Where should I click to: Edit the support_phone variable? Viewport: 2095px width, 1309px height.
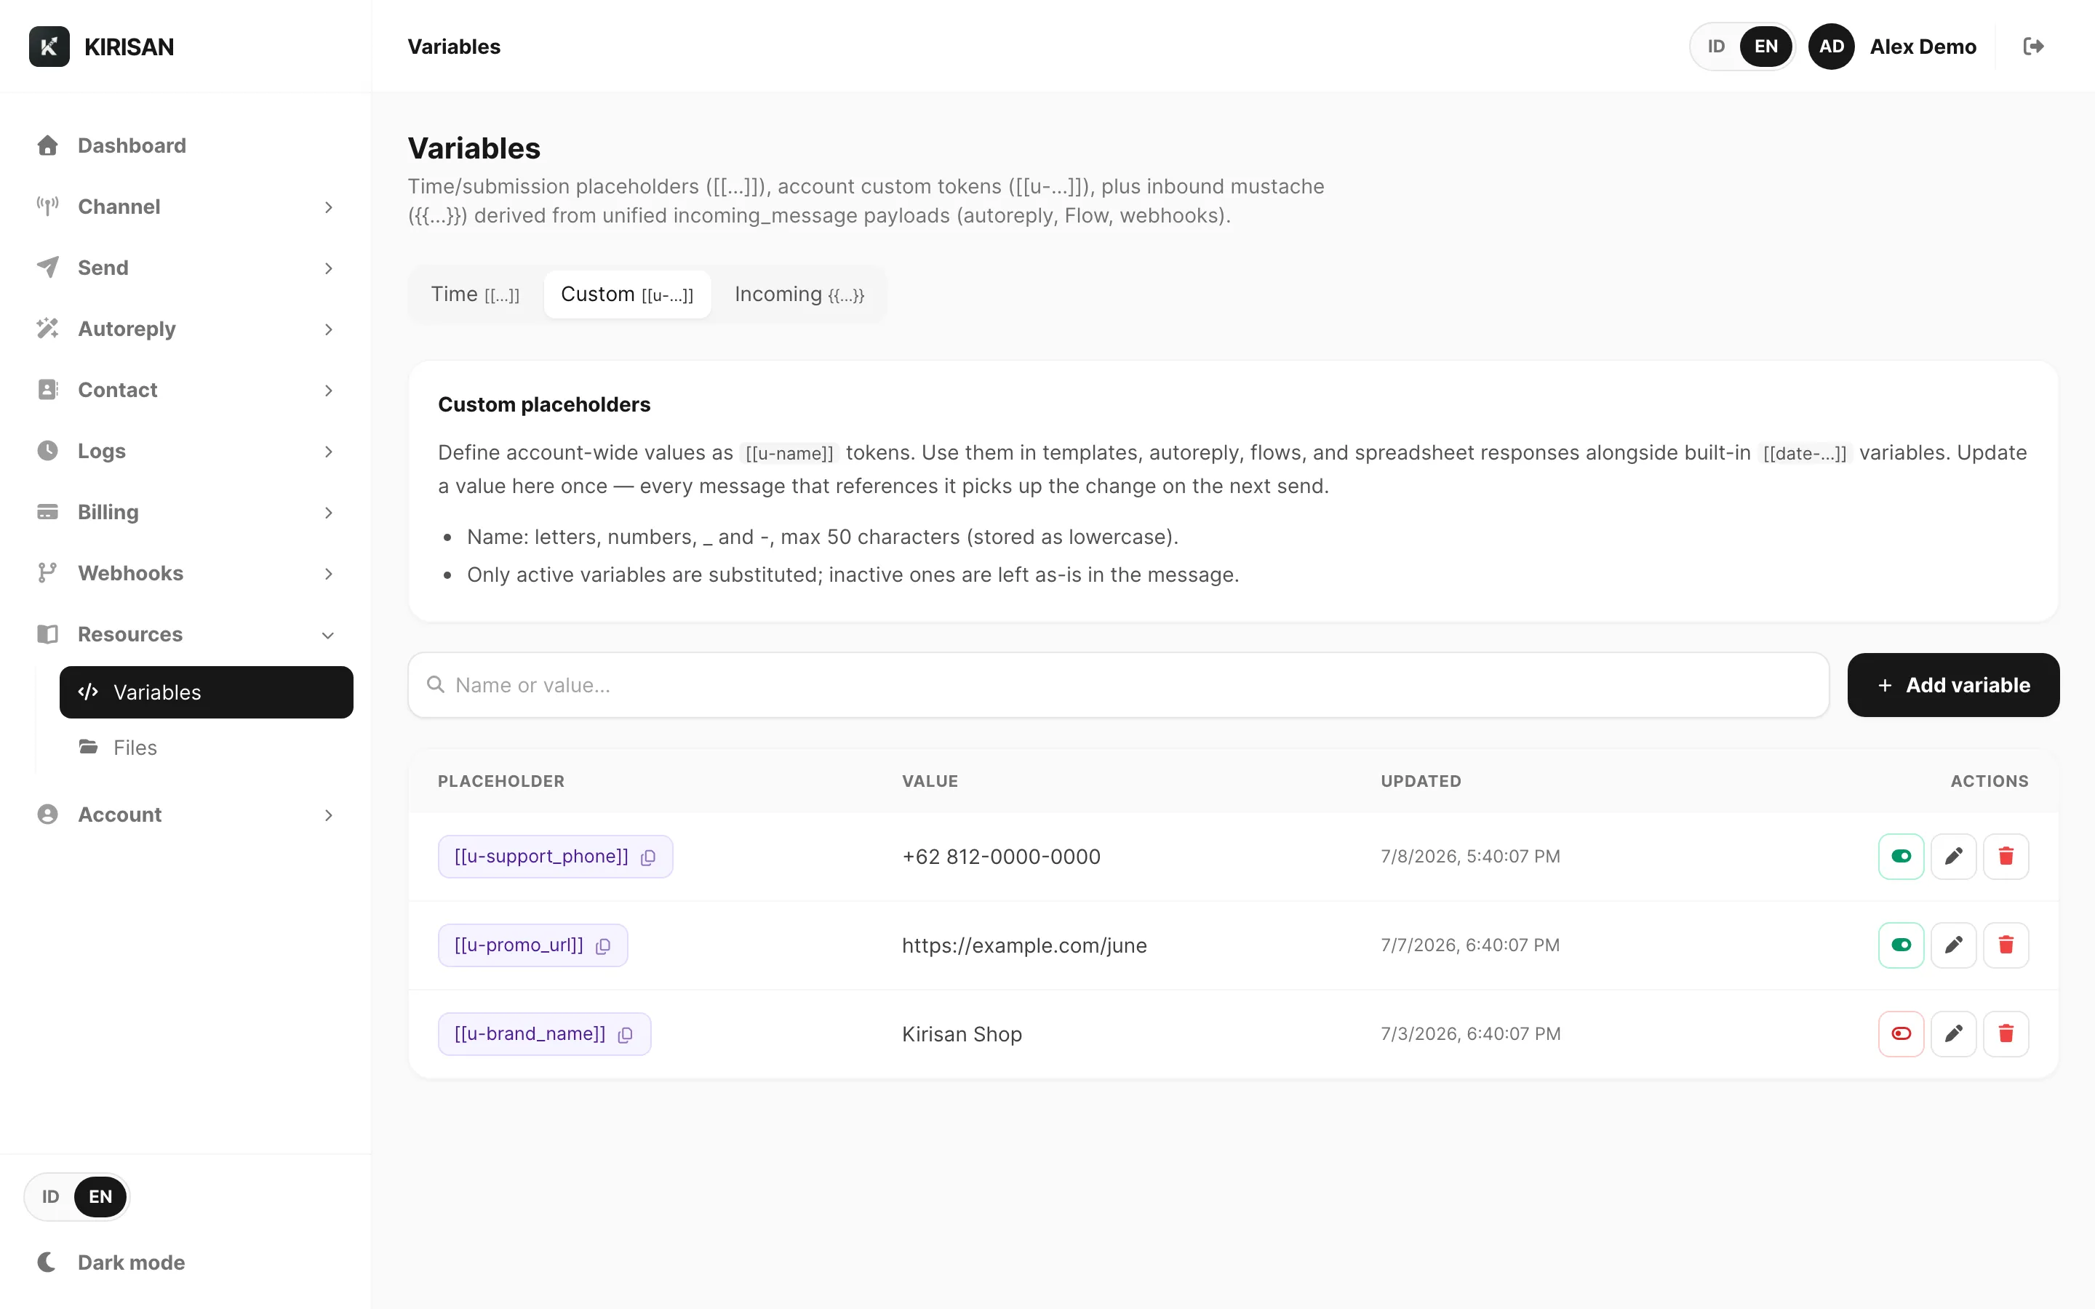[1954, 856]
